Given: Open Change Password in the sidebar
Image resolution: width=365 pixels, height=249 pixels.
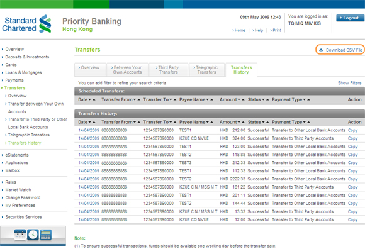Looking at the screenshot, I should (23, 197).
